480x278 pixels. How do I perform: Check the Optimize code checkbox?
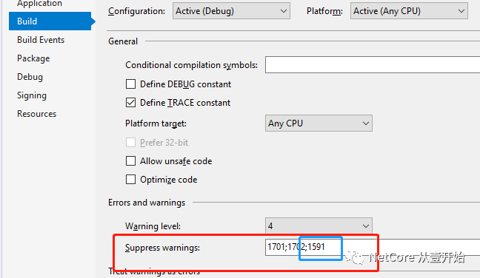pos(130,180)
